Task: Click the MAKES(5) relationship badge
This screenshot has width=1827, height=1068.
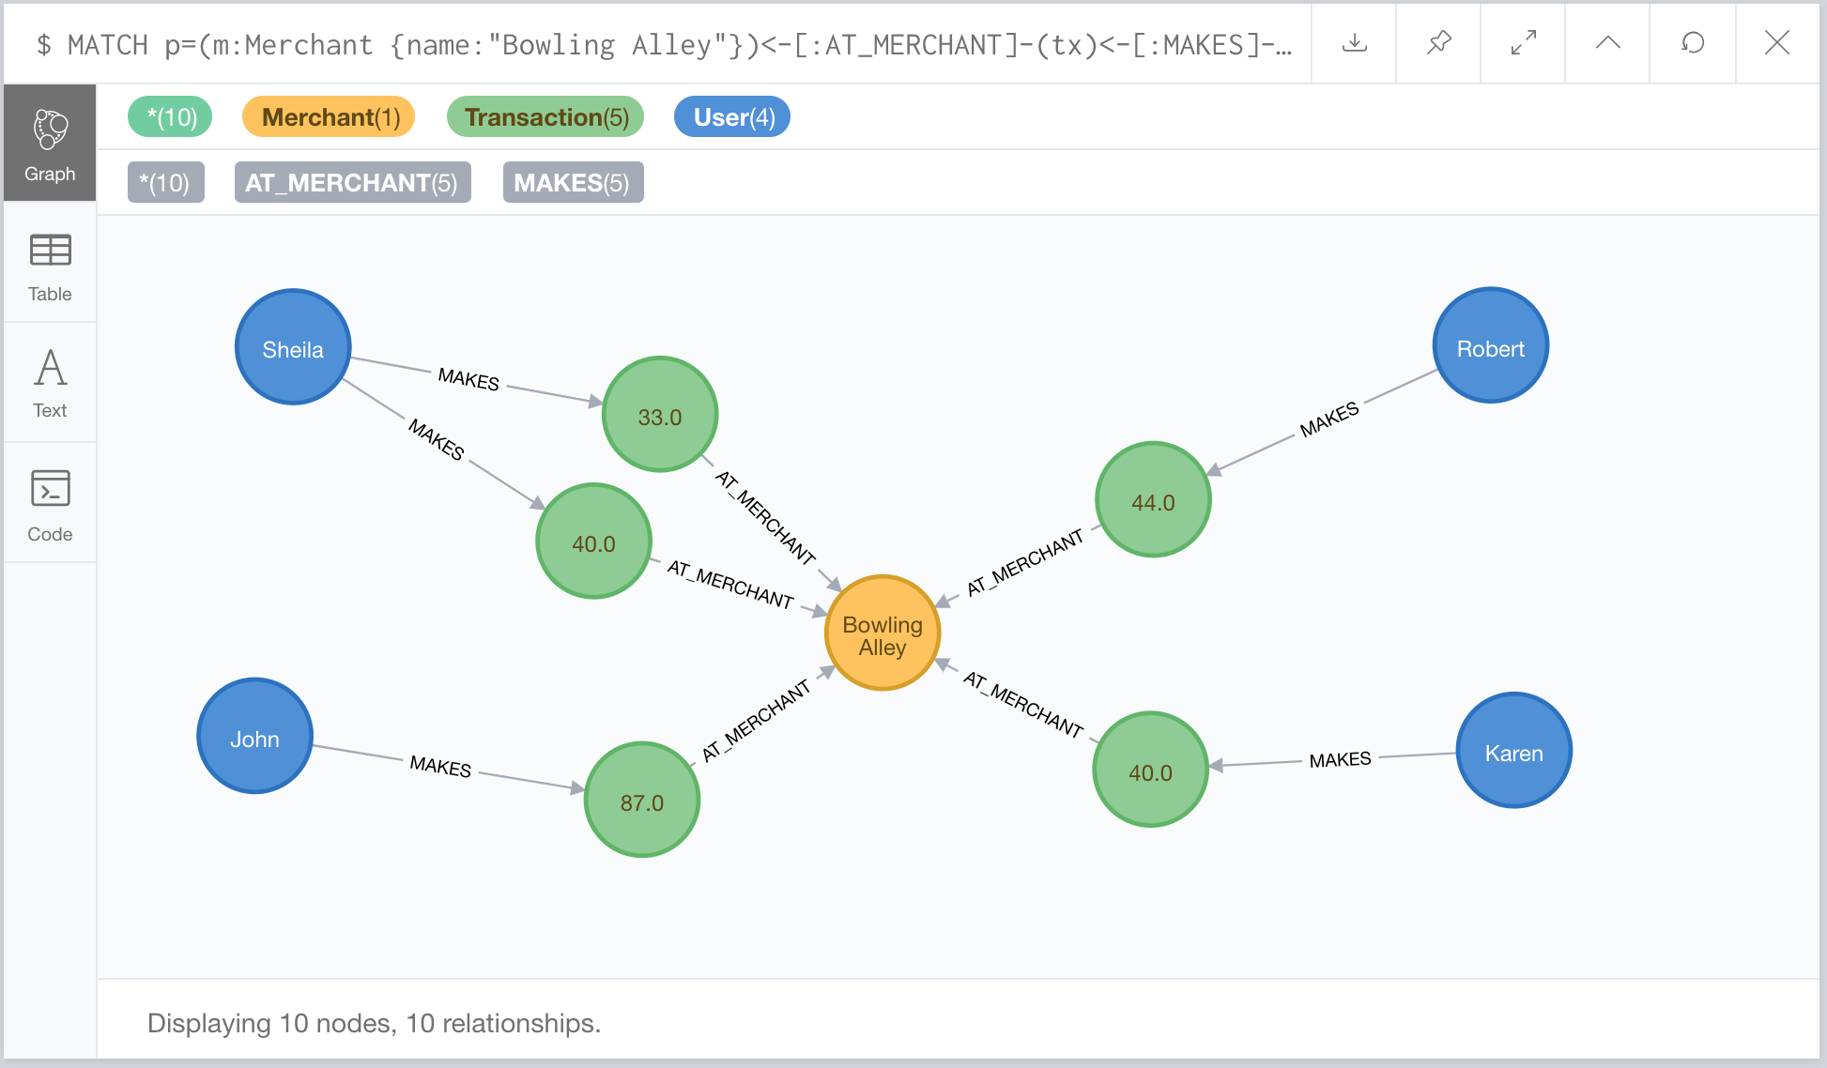Action: click(573, 182)
